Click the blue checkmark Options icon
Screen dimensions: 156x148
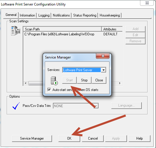(16, 106)
